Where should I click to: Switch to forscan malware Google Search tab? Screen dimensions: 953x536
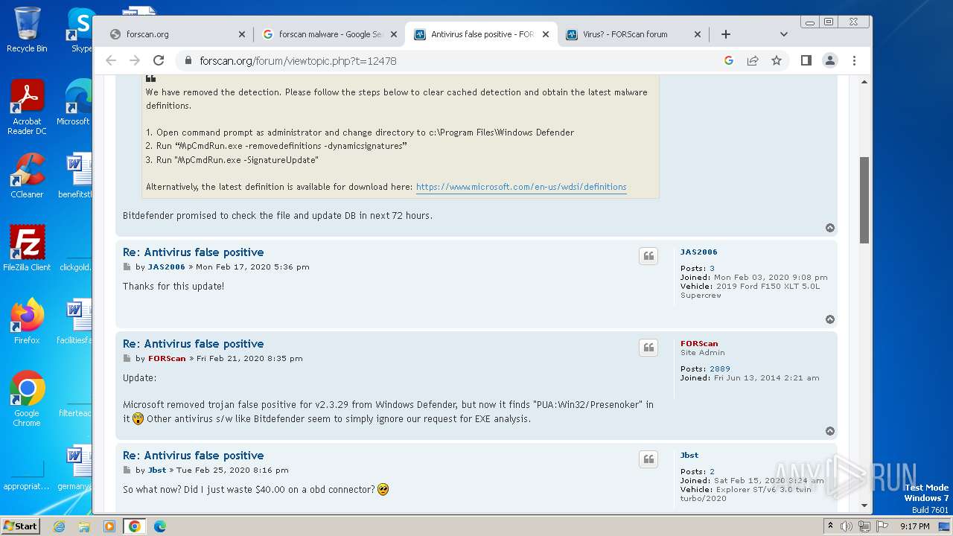[330, 34]
